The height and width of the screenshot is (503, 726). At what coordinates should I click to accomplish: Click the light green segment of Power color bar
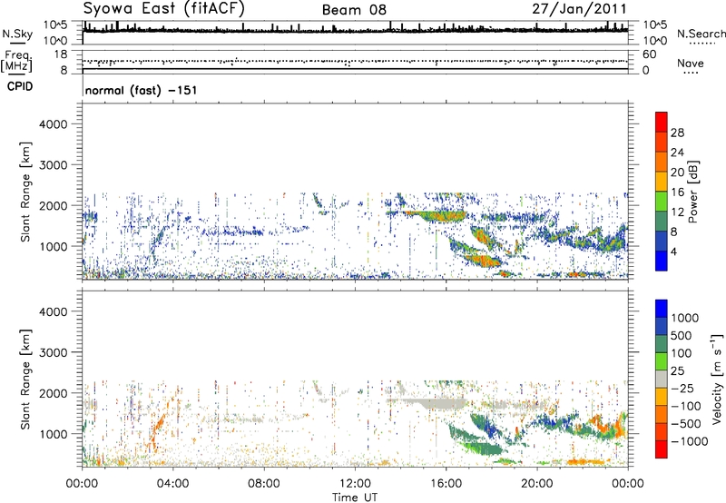coord(662,202)
